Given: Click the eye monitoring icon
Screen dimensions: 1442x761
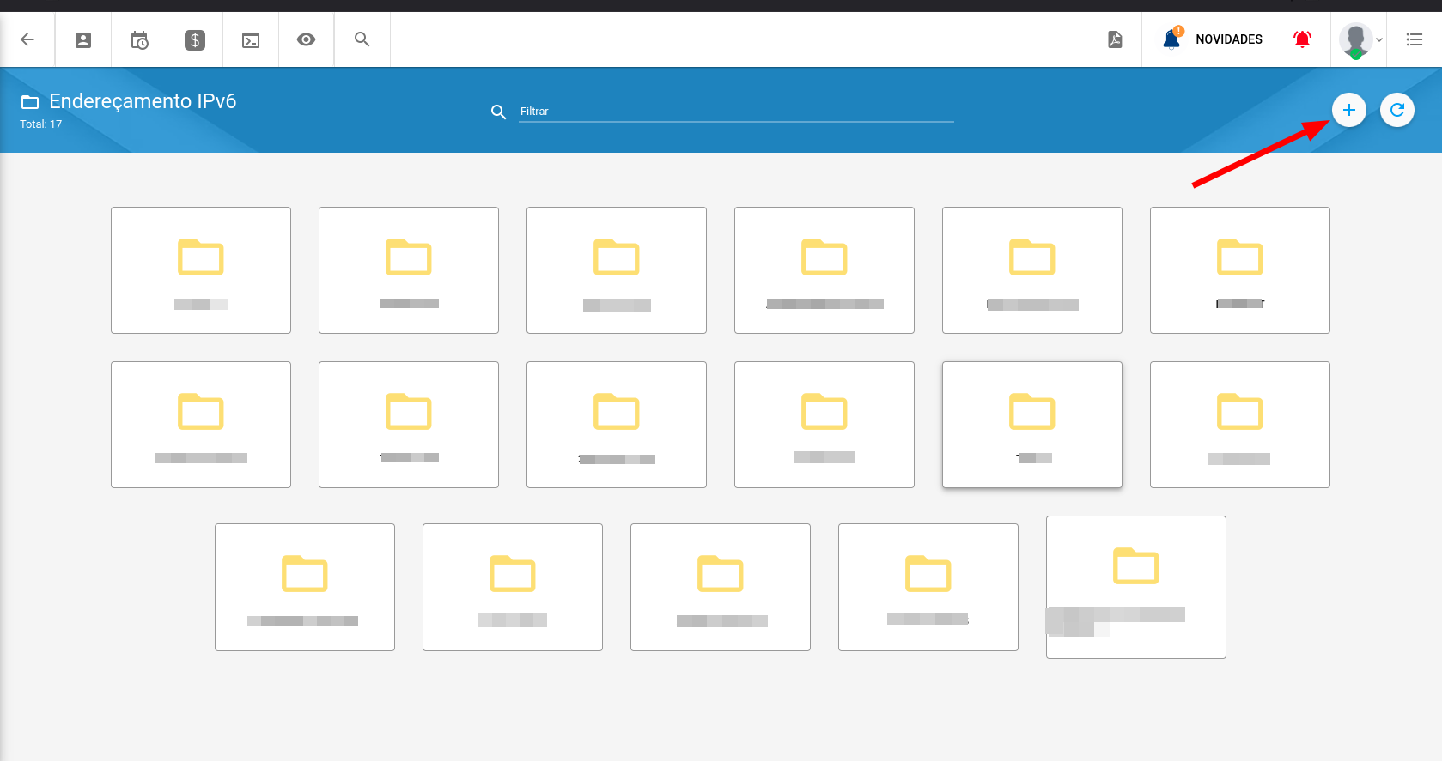Looking at the screenshot, I should 306,39.
